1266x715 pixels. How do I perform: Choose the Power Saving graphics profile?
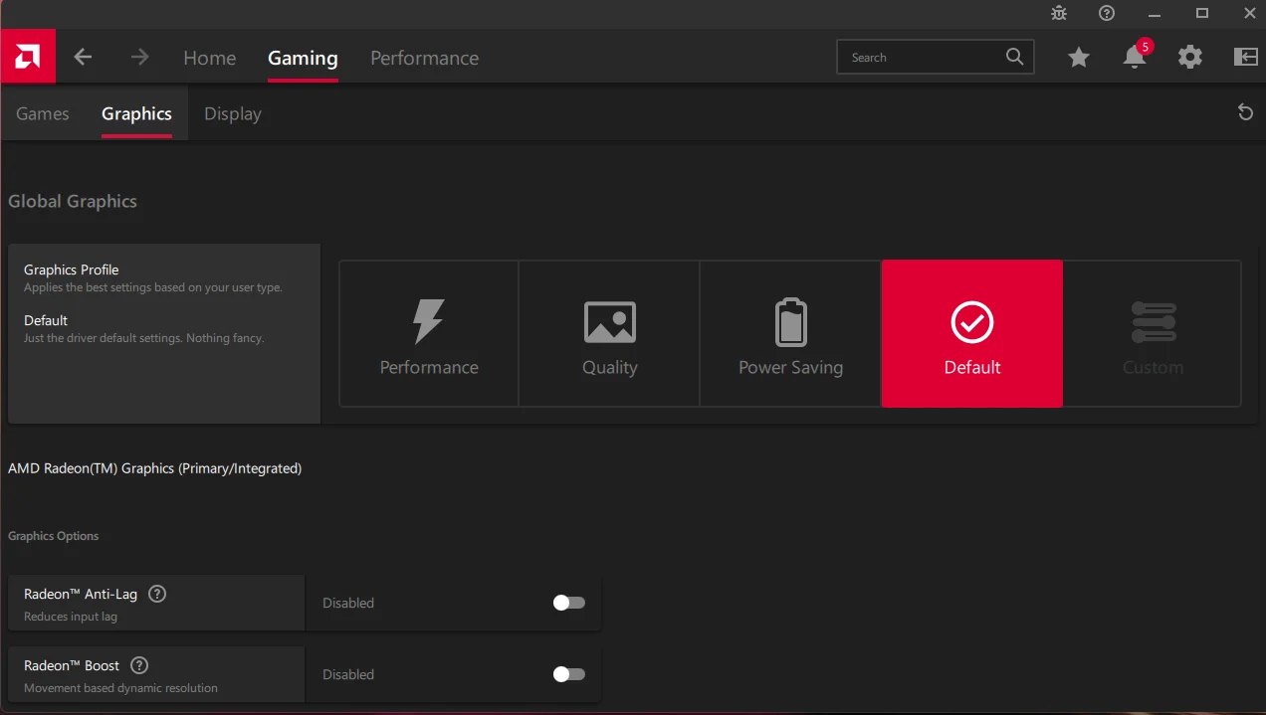click(x=790, y=334)
